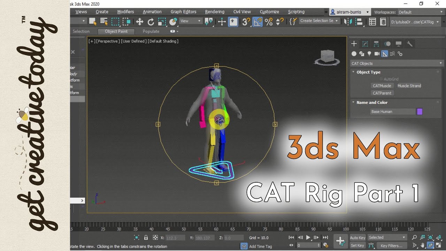Open the viewport Default Shading menu

[x=163, y=41]
